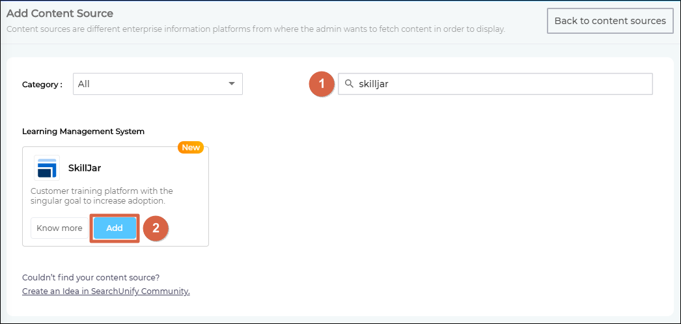Select the SkillJar card title
The image size is (681, 324).
point(85,168)
